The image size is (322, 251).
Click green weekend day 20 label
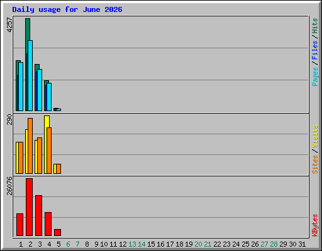(198, 244)
